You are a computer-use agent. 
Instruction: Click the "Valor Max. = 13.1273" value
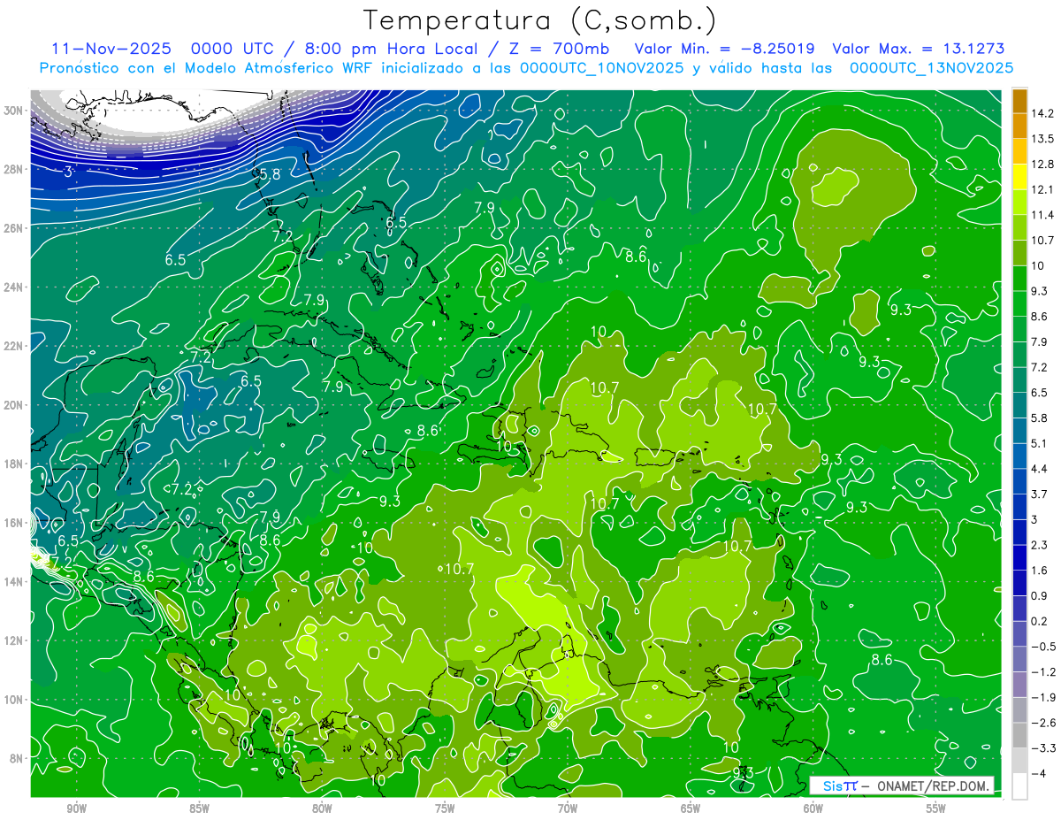[919, 49]
